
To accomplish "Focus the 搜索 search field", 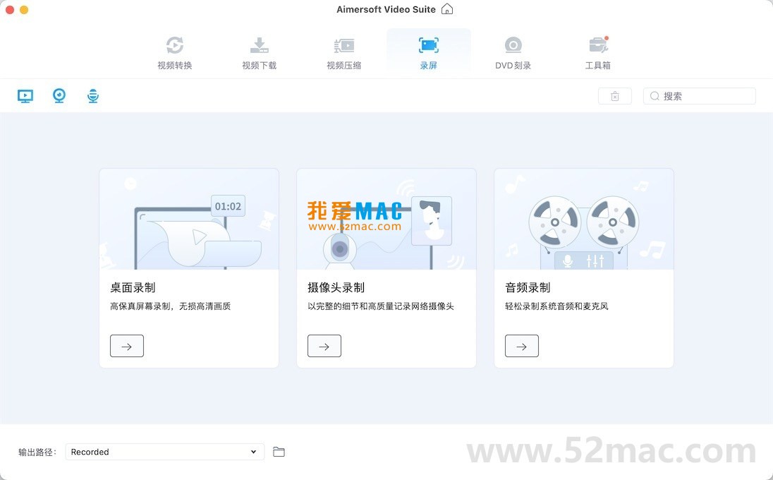I will click(x=699, y=96).
